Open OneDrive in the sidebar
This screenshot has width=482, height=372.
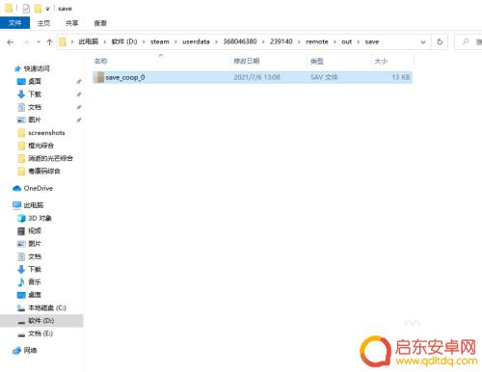[38, 188]
